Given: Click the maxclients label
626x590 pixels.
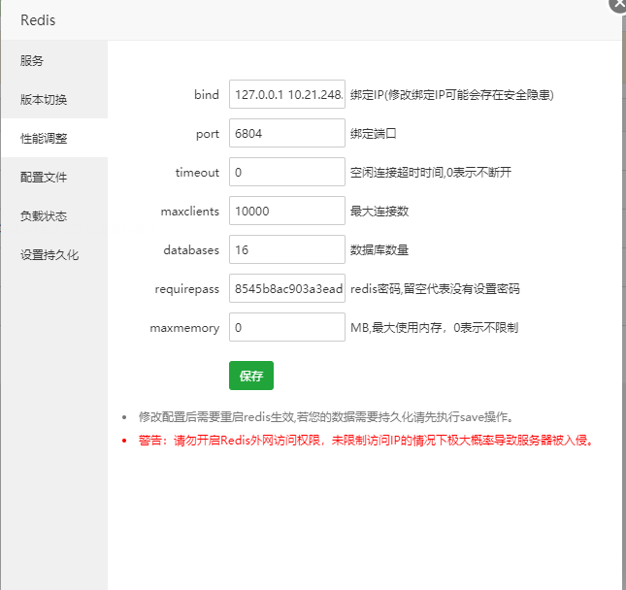Looking at the screenshot, I should click(190, 211).
